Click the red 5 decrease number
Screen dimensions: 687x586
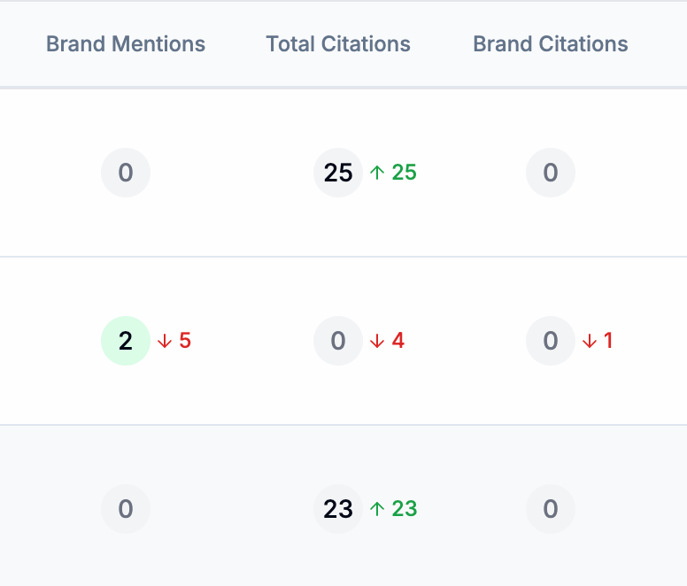click(x=185, y=341)
